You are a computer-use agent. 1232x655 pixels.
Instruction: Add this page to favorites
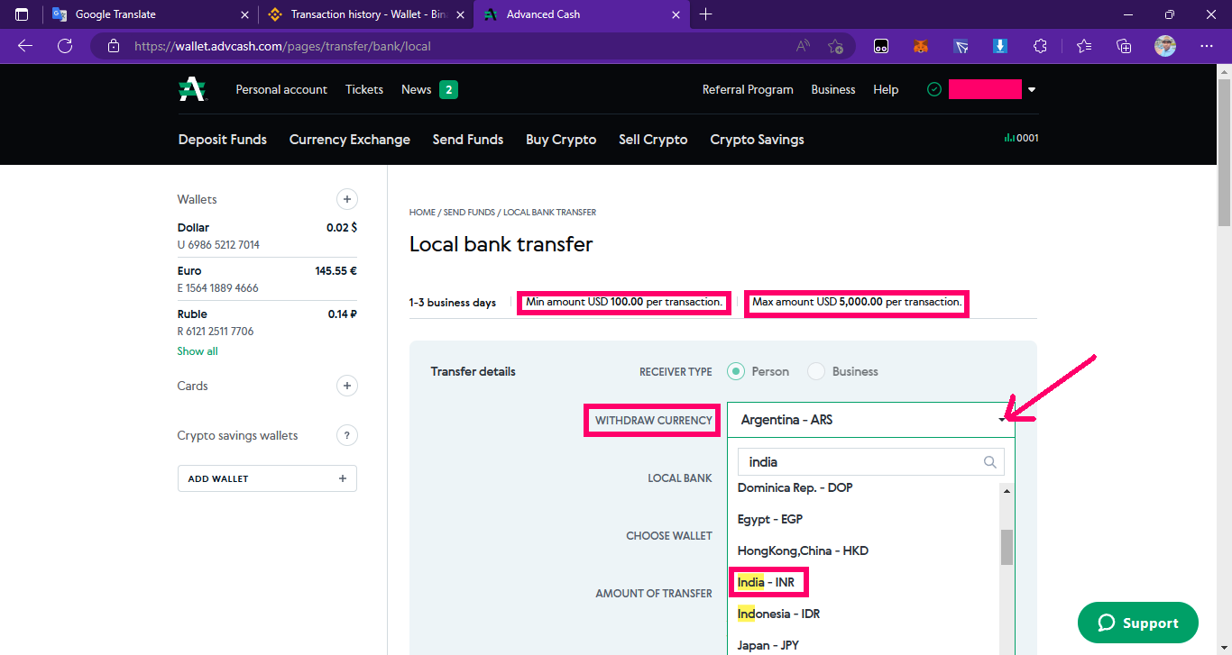(x=836, y=46)
